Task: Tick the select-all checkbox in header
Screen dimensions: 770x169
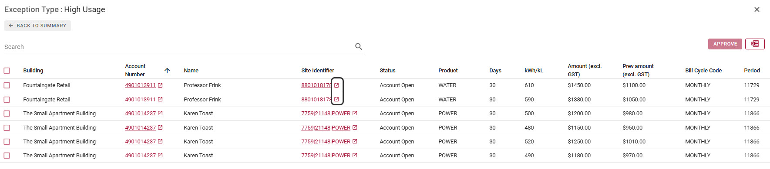Action: coord(7,71)
